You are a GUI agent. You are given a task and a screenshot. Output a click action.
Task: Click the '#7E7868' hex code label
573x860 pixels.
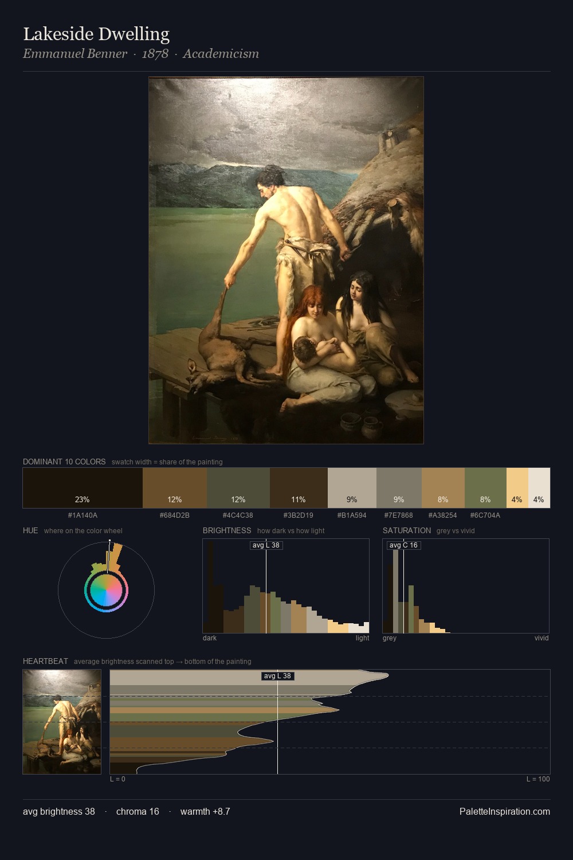[x=398, y=515]
